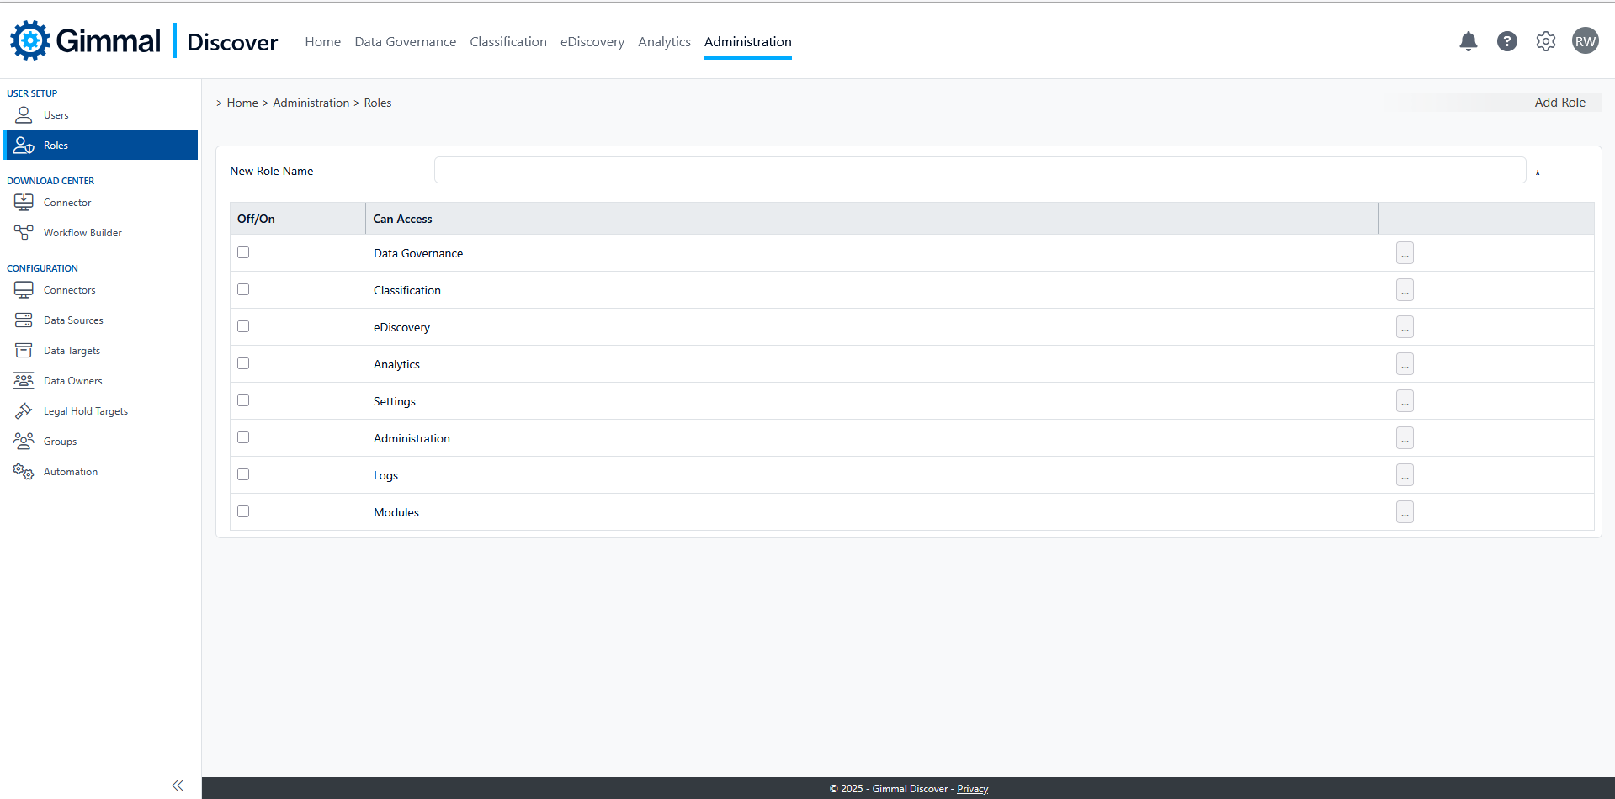Click the Add Role button
This screenshot has width=1615, height=799.
click(1559, 103)
